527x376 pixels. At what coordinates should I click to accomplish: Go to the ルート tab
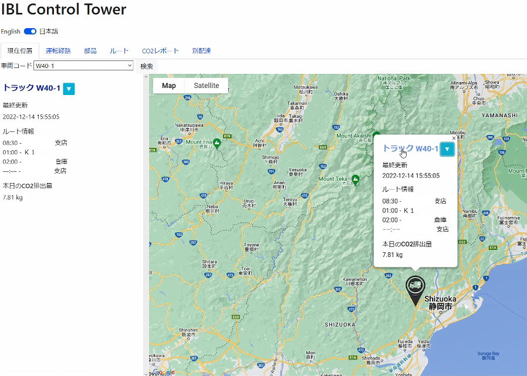point(119,51)
